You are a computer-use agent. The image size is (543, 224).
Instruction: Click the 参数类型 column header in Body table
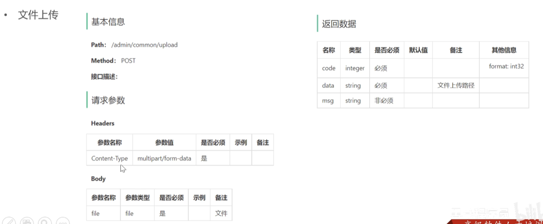(138, 198)
